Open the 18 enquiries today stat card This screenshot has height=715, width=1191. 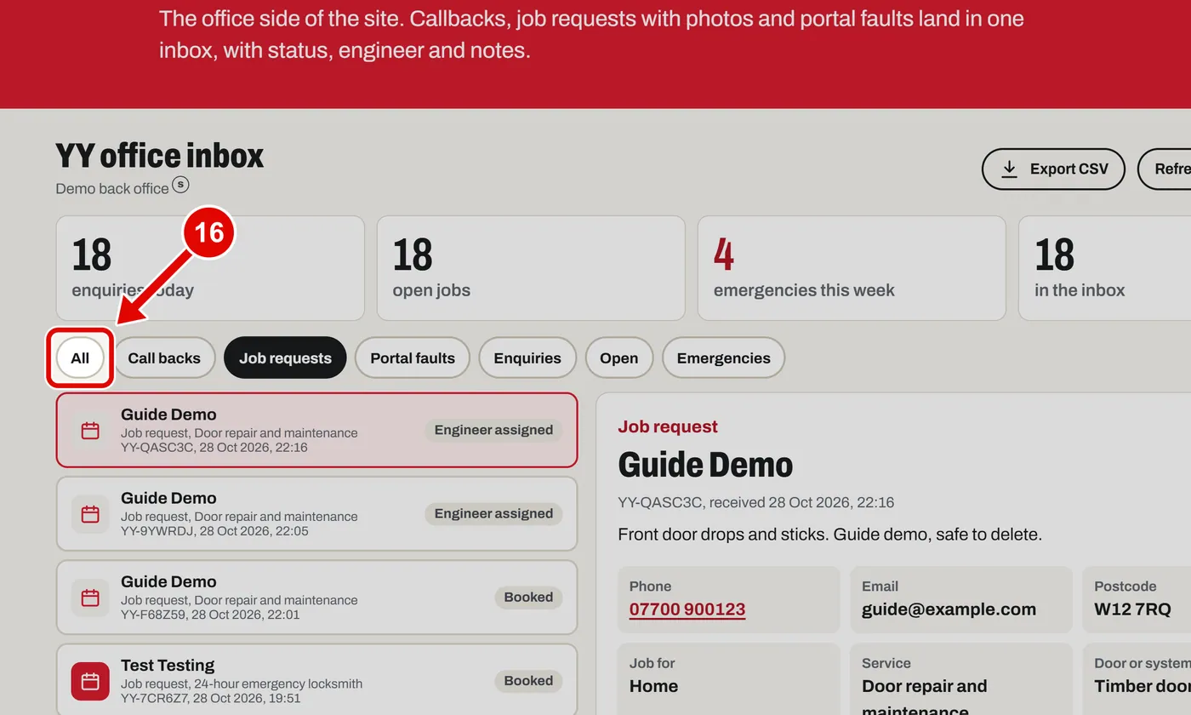pos(210,268)
